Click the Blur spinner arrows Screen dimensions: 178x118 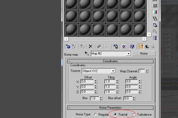pyautogui.click(x=101, y=98)
